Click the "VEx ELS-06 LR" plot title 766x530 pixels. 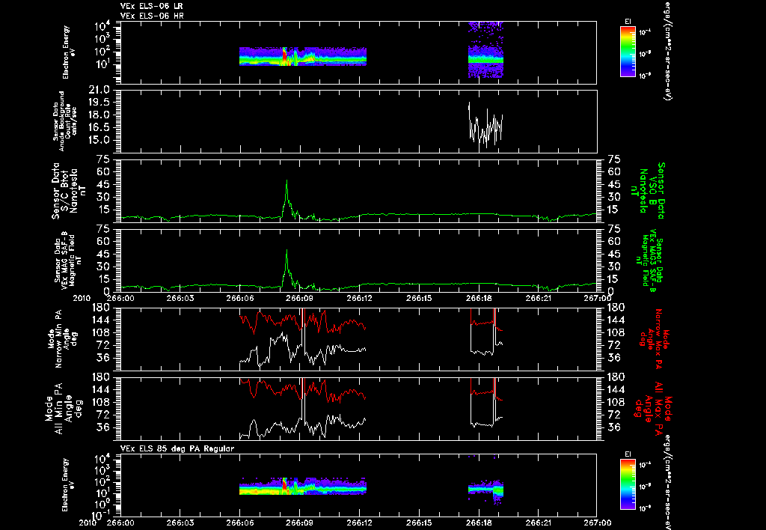[151, 6]
